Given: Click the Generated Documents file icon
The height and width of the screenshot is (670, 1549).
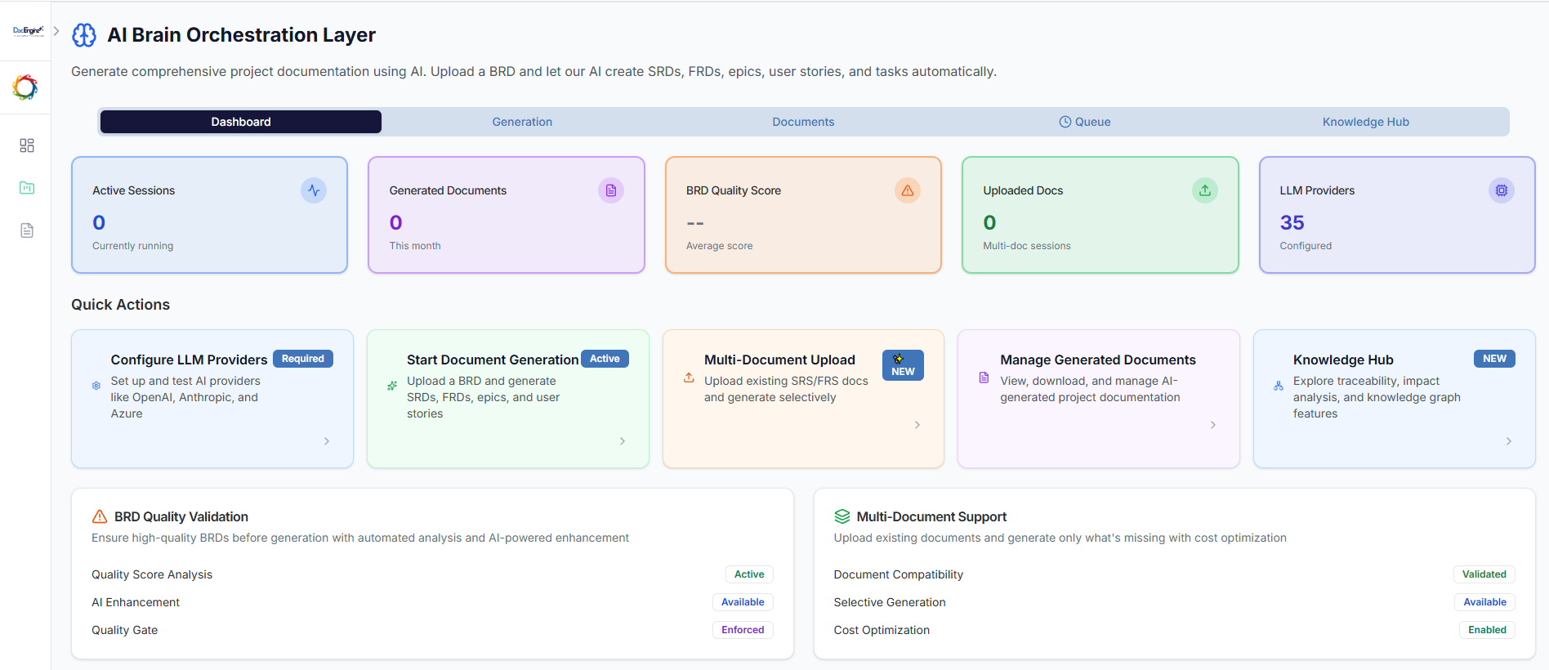Looking at the screenshot, I should [x=611, y=190].
